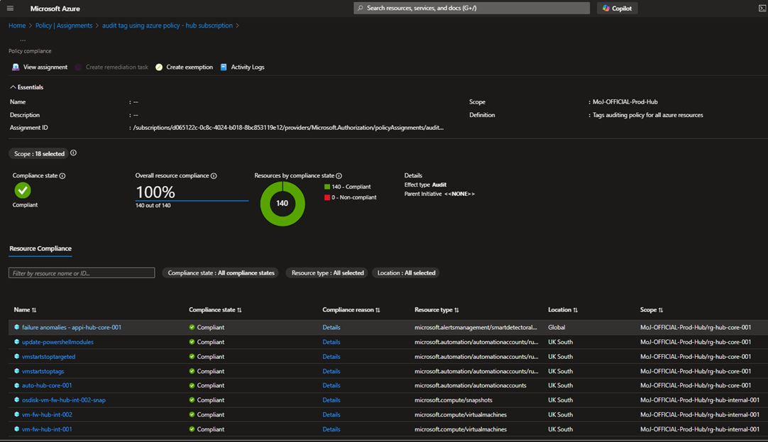The width and height of the screenshot is (768, 442).
Task: Sort table by Name column
Action: pyautogui.click(x=25, y=310)
